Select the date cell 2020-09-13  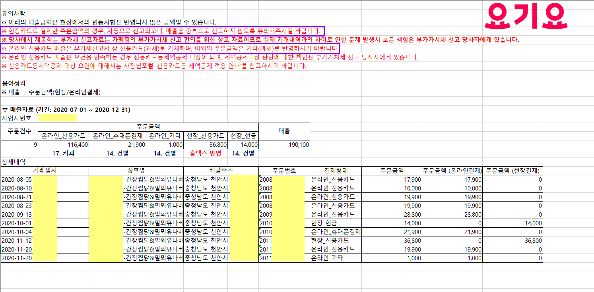click(45, 214)
